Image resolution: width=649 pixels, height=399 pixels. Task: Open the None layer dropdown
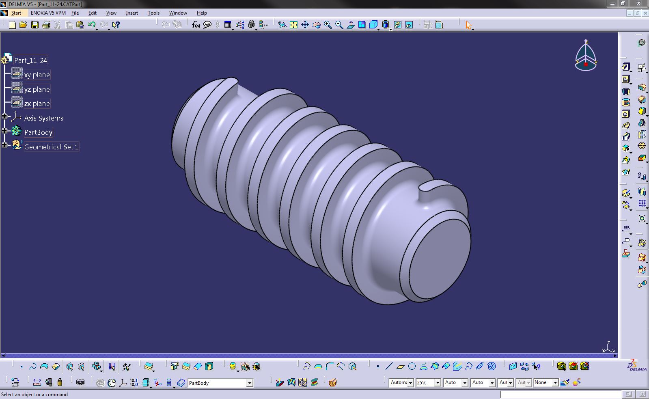[x=555, y=383]
